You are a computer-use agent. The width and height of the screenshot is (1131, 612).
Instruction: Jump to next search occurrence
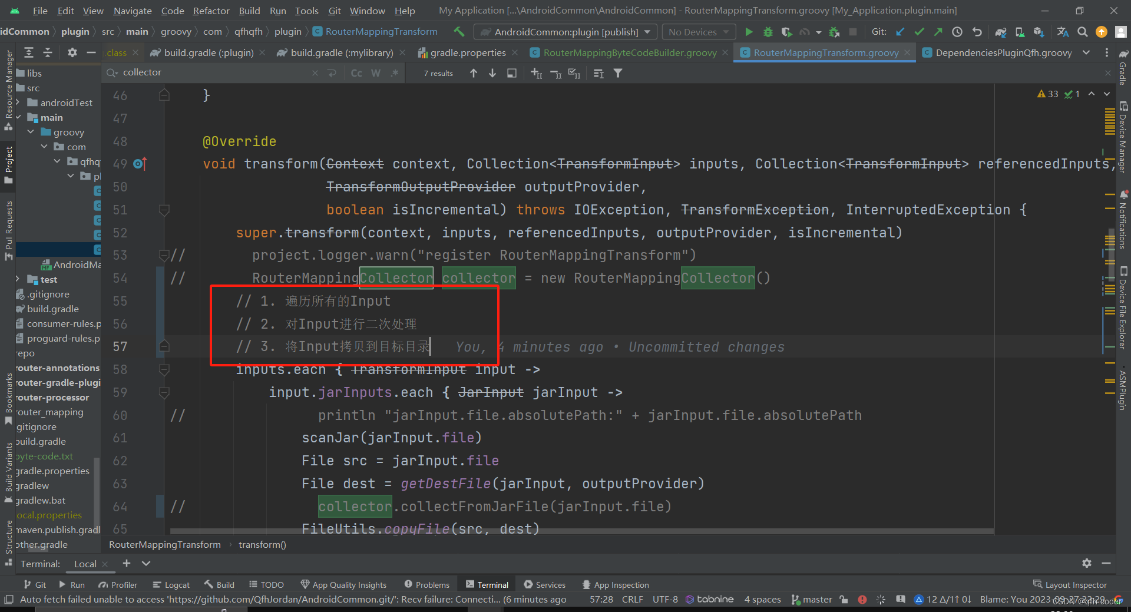tap(492, 73)
